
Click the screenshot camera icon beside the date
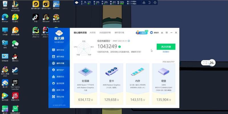pos(129,41)
